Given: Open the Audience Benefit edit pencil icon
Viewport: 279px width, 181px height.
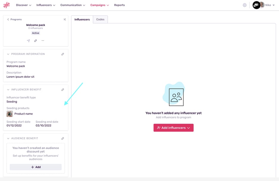Looking at the screenshot, I should pyautogui.click(x=63, y=138).
